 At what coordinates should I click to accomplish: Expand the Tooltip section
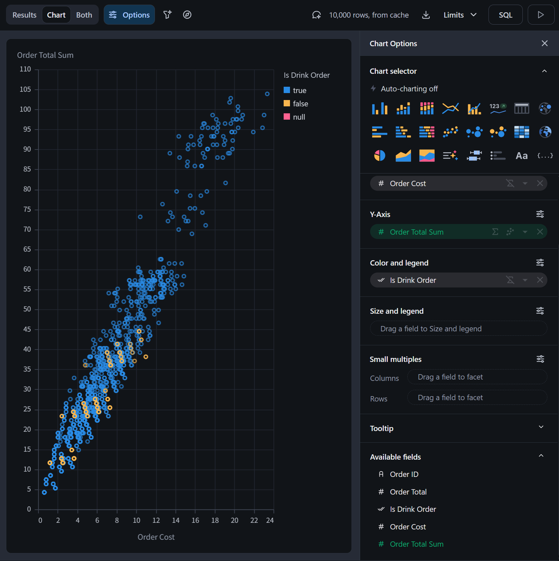point(541,427)
